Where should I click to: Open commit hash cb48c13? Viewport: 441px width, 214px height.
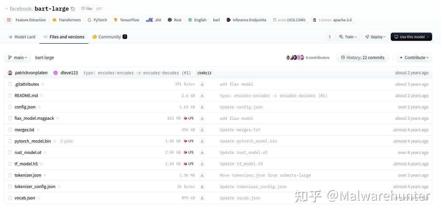pyautogui.click(x=204, y=73)
